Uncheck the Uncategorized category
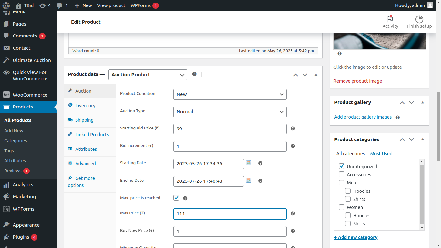 [x=342, y=166]
